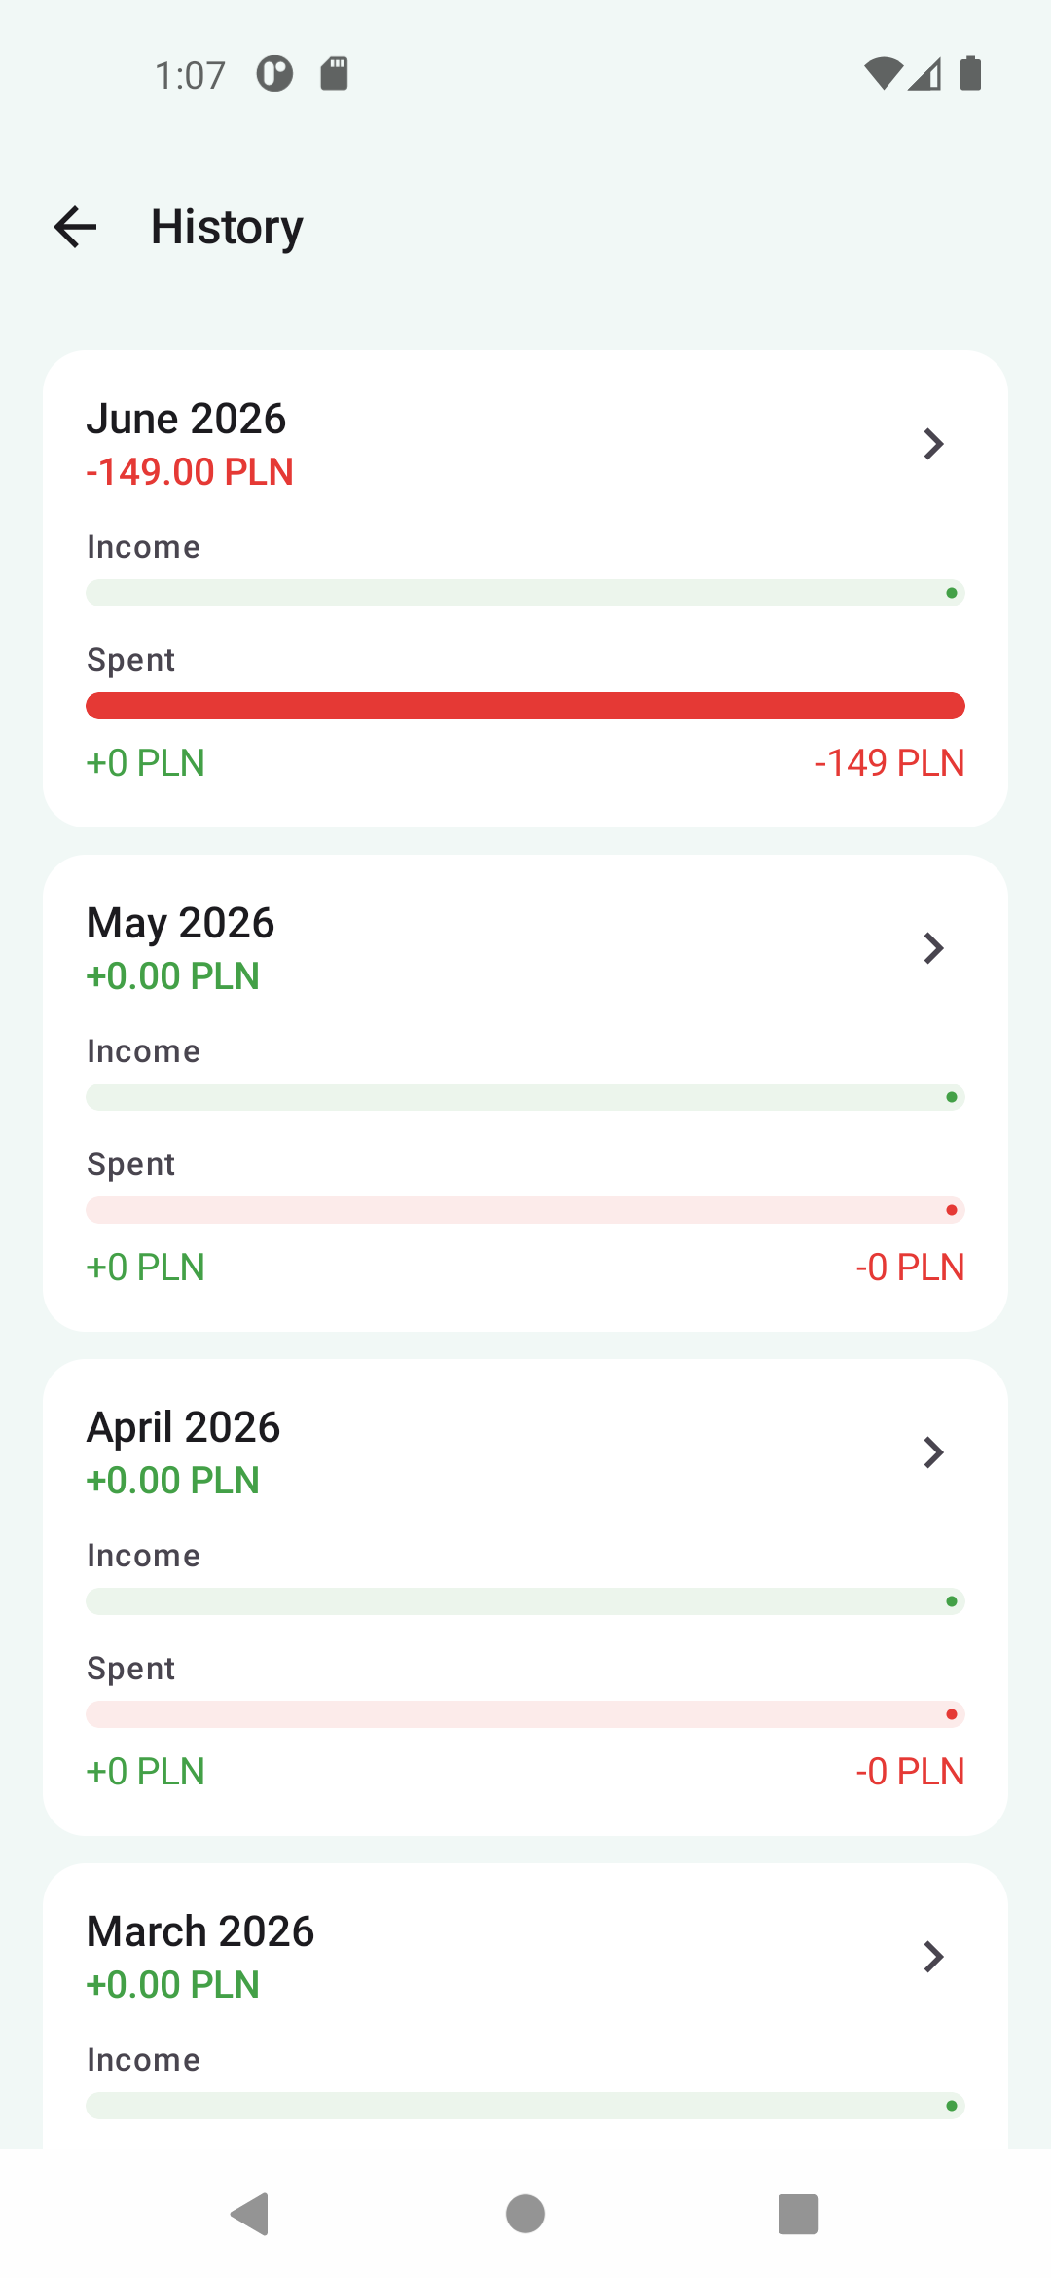The width and height of the screenshot is (1051, 2278).
Task: Open April 2026 chevron arrow
Action: (933, 1452)
